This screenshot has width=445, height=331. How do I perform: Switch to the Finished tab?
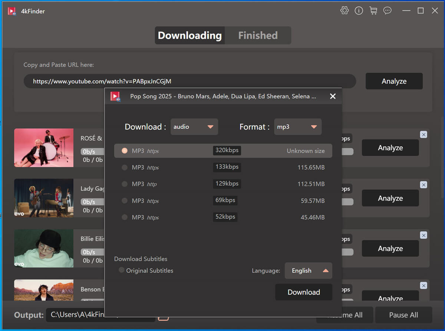[258, 36]
